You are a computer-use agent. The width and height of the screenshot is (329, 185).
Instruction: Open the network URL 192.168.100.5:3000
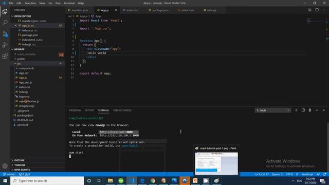pos(119,136)
